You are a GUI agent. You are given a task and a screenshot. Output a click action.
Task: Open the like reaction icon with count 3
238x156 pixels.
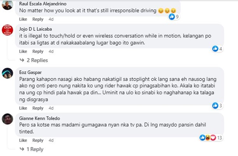pos(215,105)
